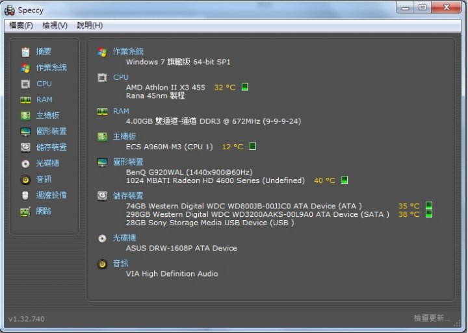Viewport: 468px width, 333px height.
Task: Click the motherboard temperature value 12 °C
Action: pos(233,147)
